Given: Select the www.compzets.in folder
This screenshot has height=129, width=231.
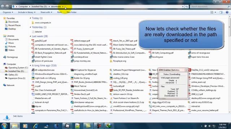Looking at the screenshot, I should [x=41, y=23].
